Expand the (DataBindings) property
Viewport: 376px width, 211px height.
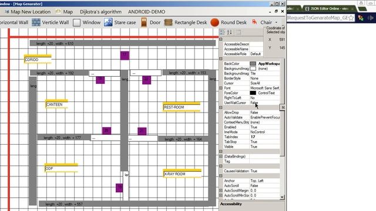click(221, 156)
